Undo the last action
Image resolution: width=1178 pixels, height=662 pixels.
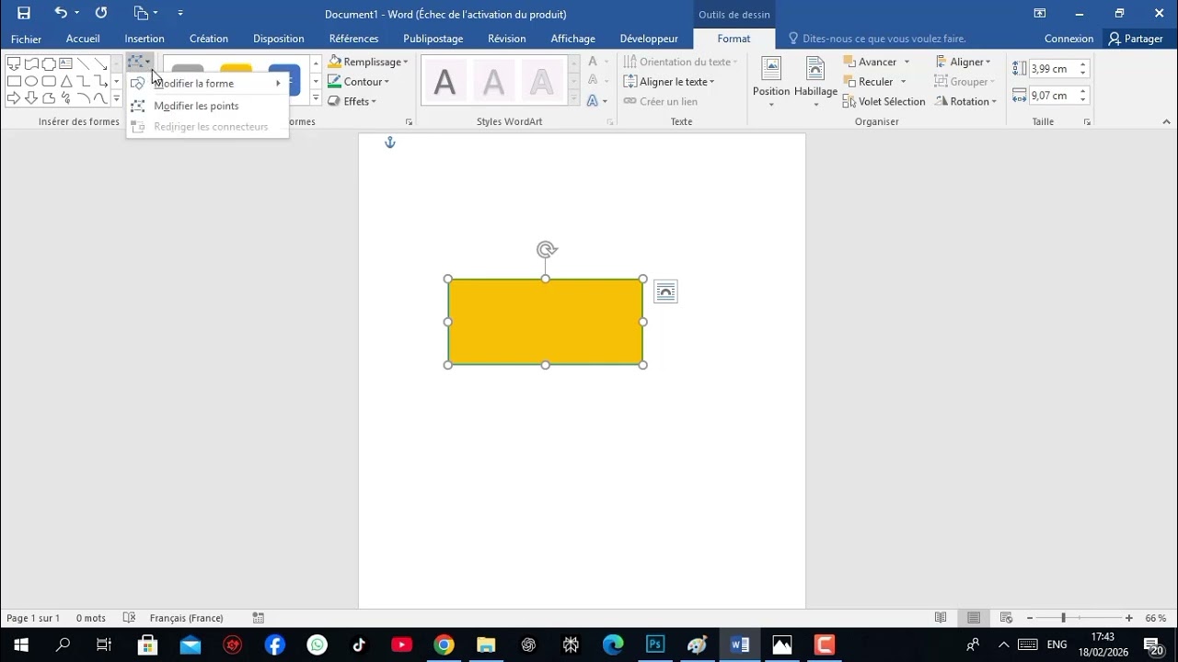click(x=61, y=13)
